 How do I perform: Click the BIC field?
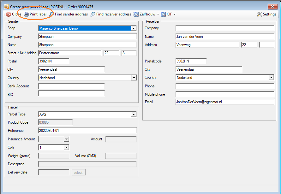(x=71, y=93)
